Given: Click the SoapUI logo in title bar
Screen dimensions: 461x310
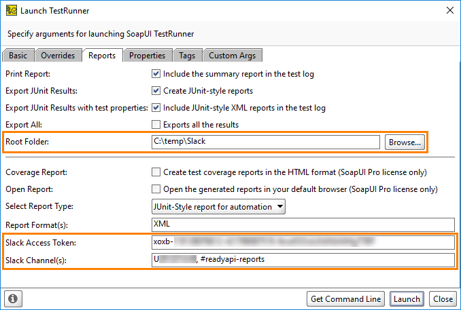Looking at the screenshot, I should (x=12, y=10).
